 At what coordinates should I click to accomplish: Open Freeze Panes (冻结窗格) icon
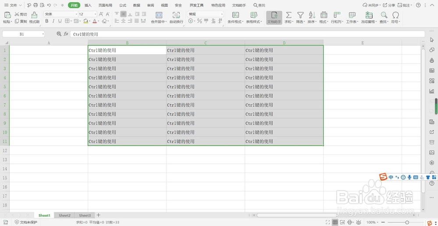point(369,15)
